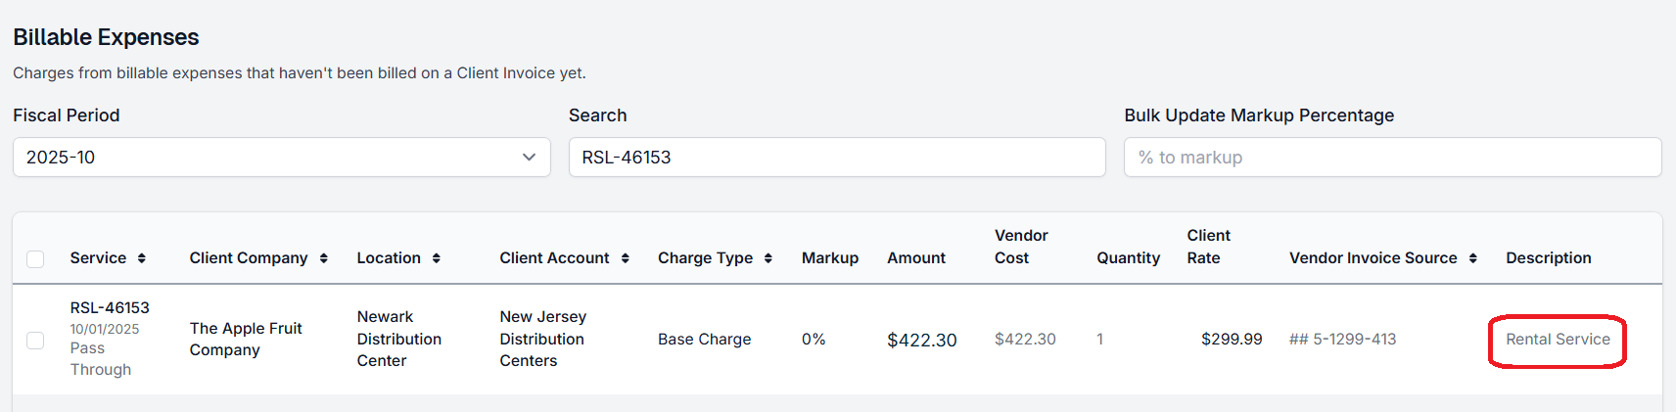Click the Rental Service description

(1558, 340)
